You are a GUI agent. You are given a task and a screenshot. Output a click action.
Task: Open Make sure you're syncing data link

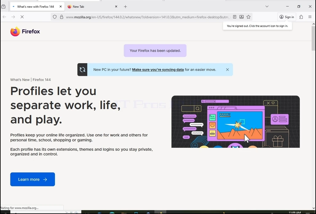point(158,70)
